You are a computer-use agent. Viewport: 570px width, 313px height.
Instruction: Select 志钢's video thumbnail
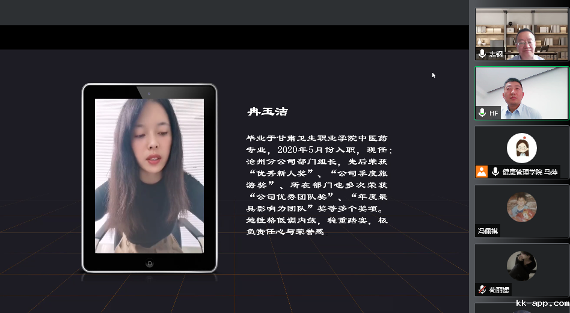[522, 34]
